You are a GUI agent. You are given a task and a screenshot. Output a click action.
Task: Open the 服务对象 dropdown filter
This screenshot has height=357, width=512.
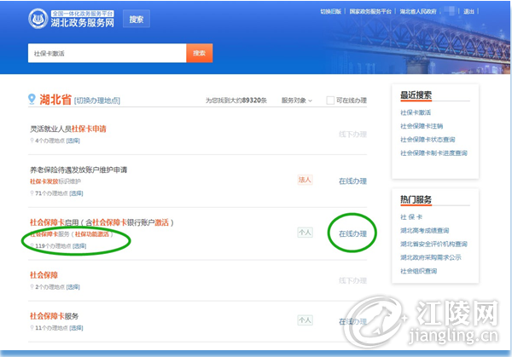click(297, 101)
